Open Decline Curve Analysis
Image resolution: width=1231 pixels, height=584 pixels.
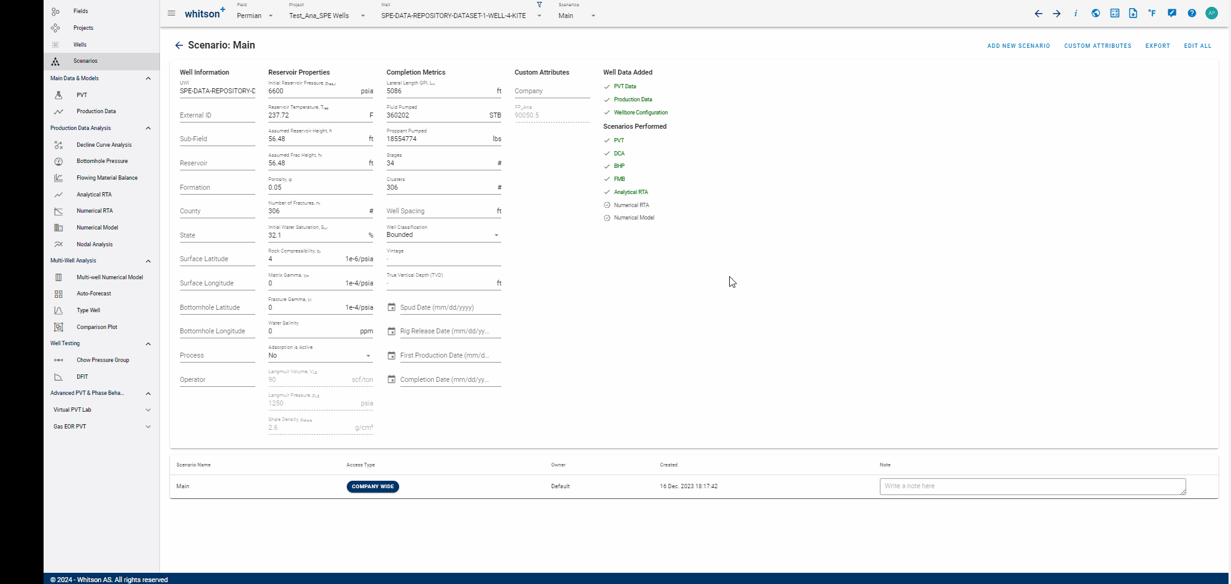click(x=101, y=145)
